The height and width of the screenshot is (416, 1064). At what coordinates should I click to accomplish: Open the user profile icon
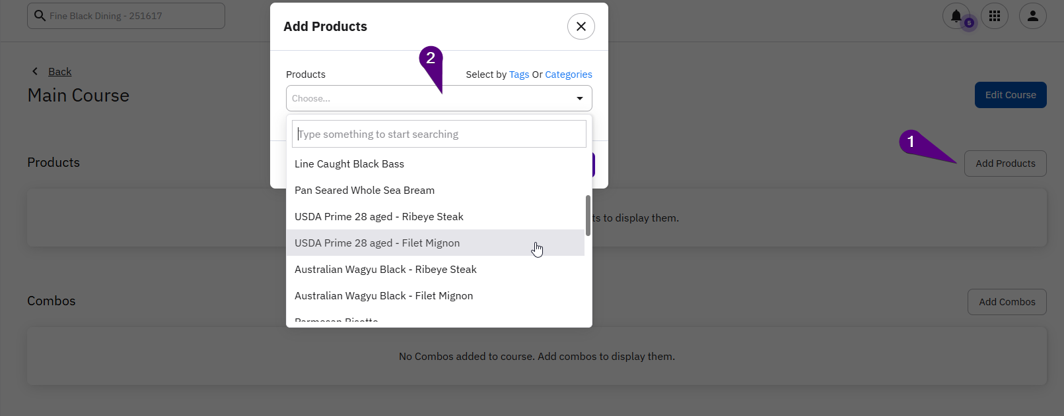pyautogui.click(x=1032, y=16)
